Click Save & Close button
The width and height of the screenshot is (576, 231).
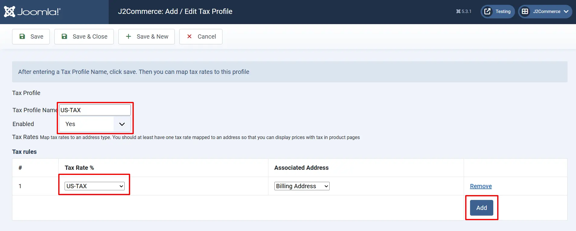pos(84,36)
